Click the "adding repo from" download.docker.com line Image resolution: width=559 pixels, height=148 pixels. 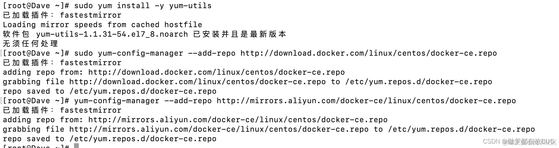pyautogui.click(x=174, y=72)
